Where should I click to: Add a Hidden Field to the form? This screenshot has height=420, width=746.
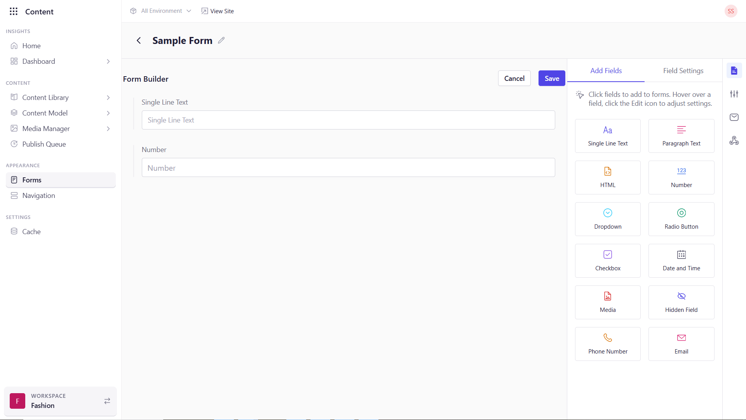click(x=681, y=302)
